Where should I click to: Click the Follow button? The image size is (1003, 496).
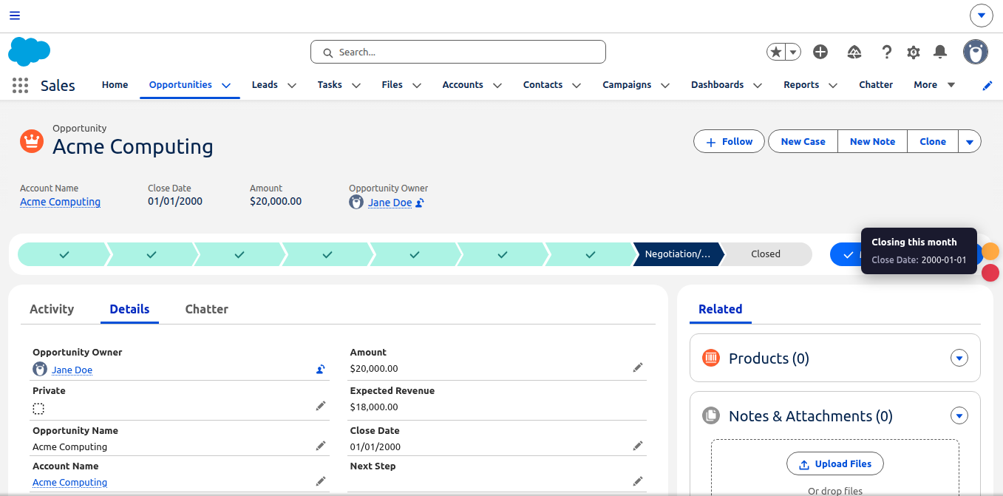pyautogui.click(x=729, y=141)
